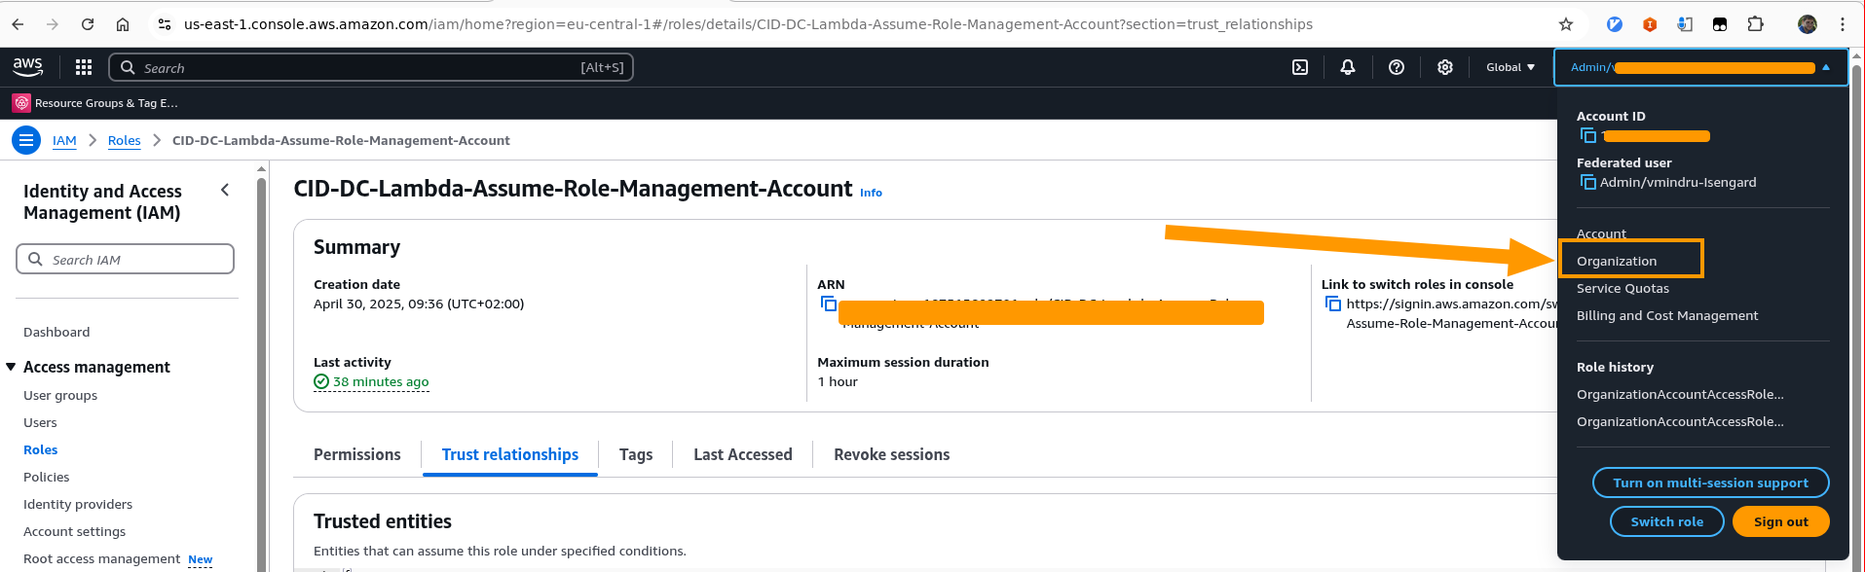Open the Global region dropdown

1511,67
